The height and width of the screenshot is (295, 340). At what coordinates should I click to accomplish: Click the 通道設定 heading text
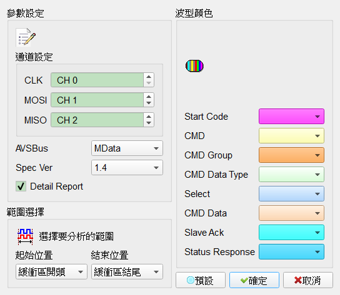click(x=34, y=57)
